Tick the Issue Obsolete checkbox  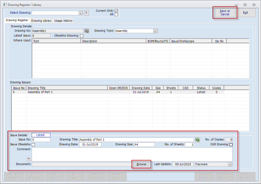click(33, 145)
